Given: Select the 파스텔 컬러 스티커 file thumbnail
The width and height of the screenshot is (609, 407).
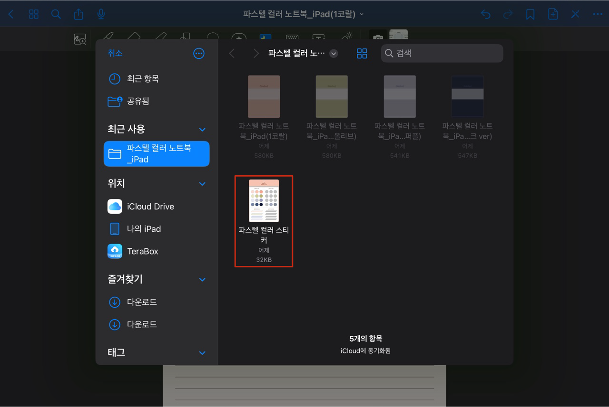Looking at the screenshot, I should [x=264, y=200].
